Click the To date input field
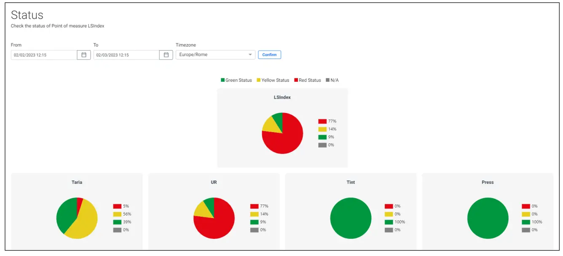This screenshot has width=563, height=256. (x=126, y=55)
